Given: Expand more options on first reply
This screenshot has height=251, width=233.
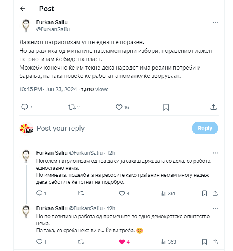Looking at the screenshot, I should pyautogui.click(x=215, y=153).
